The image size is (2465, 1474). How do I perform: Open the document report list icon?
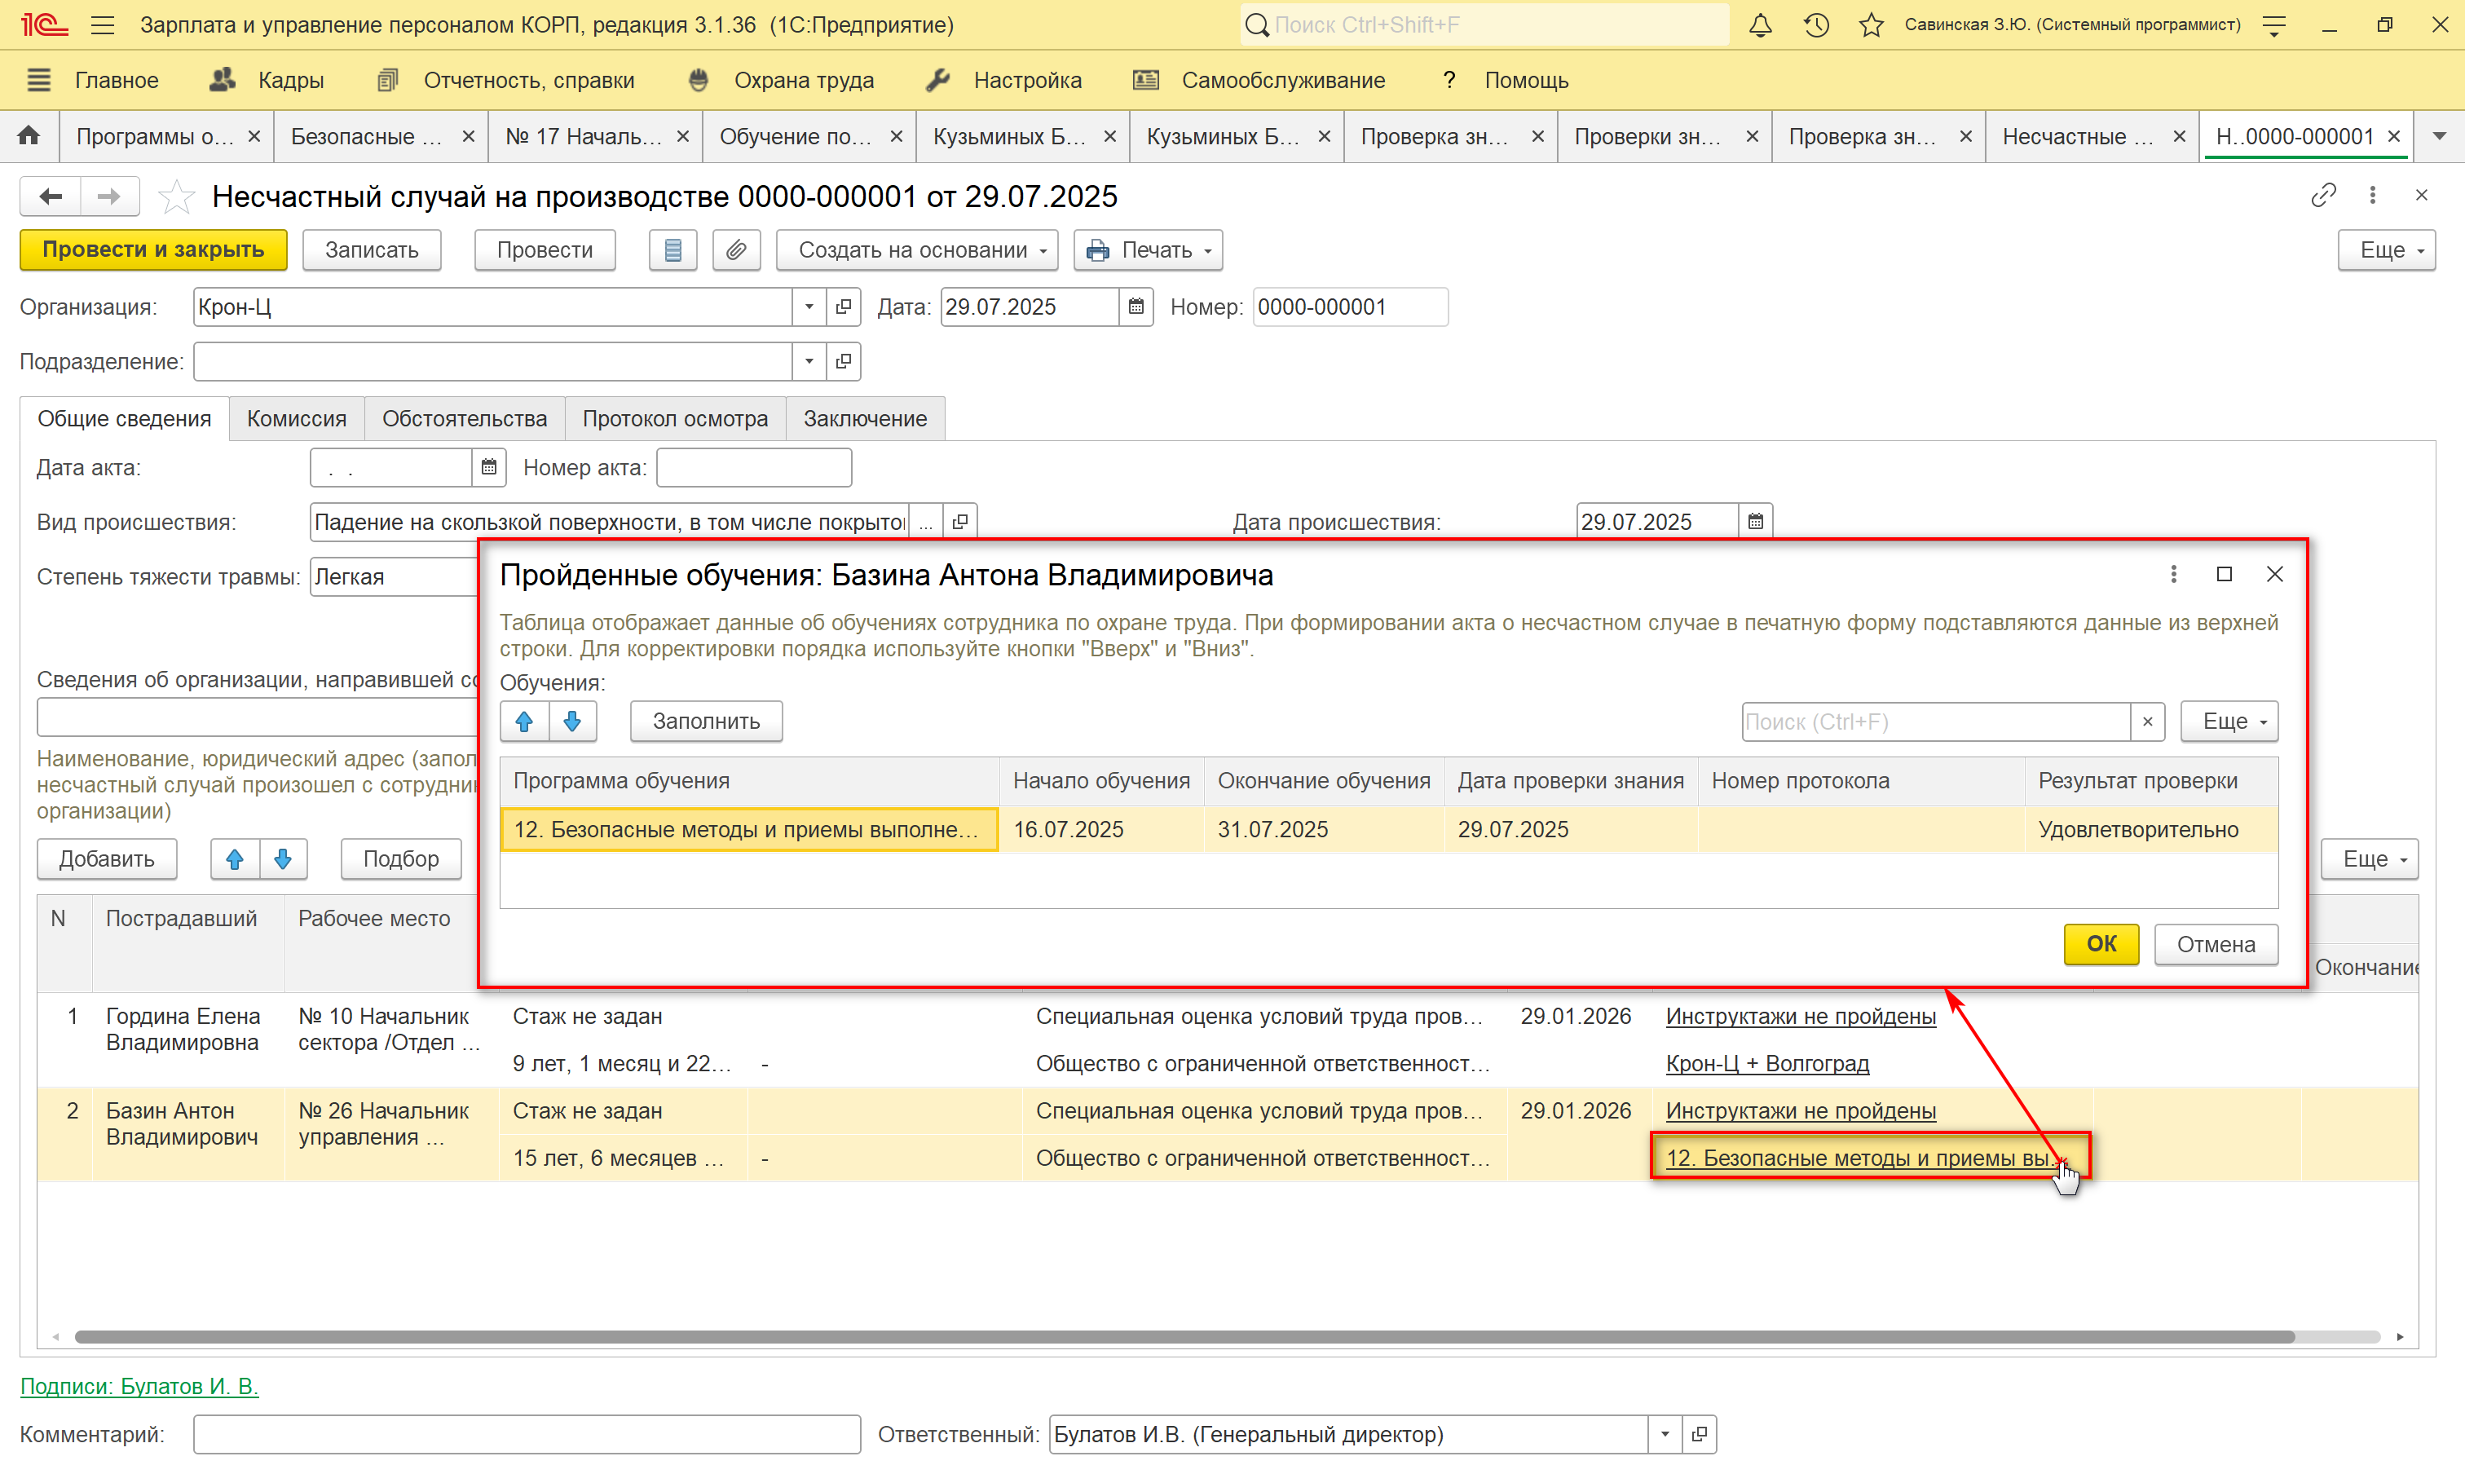pos(672,250)
